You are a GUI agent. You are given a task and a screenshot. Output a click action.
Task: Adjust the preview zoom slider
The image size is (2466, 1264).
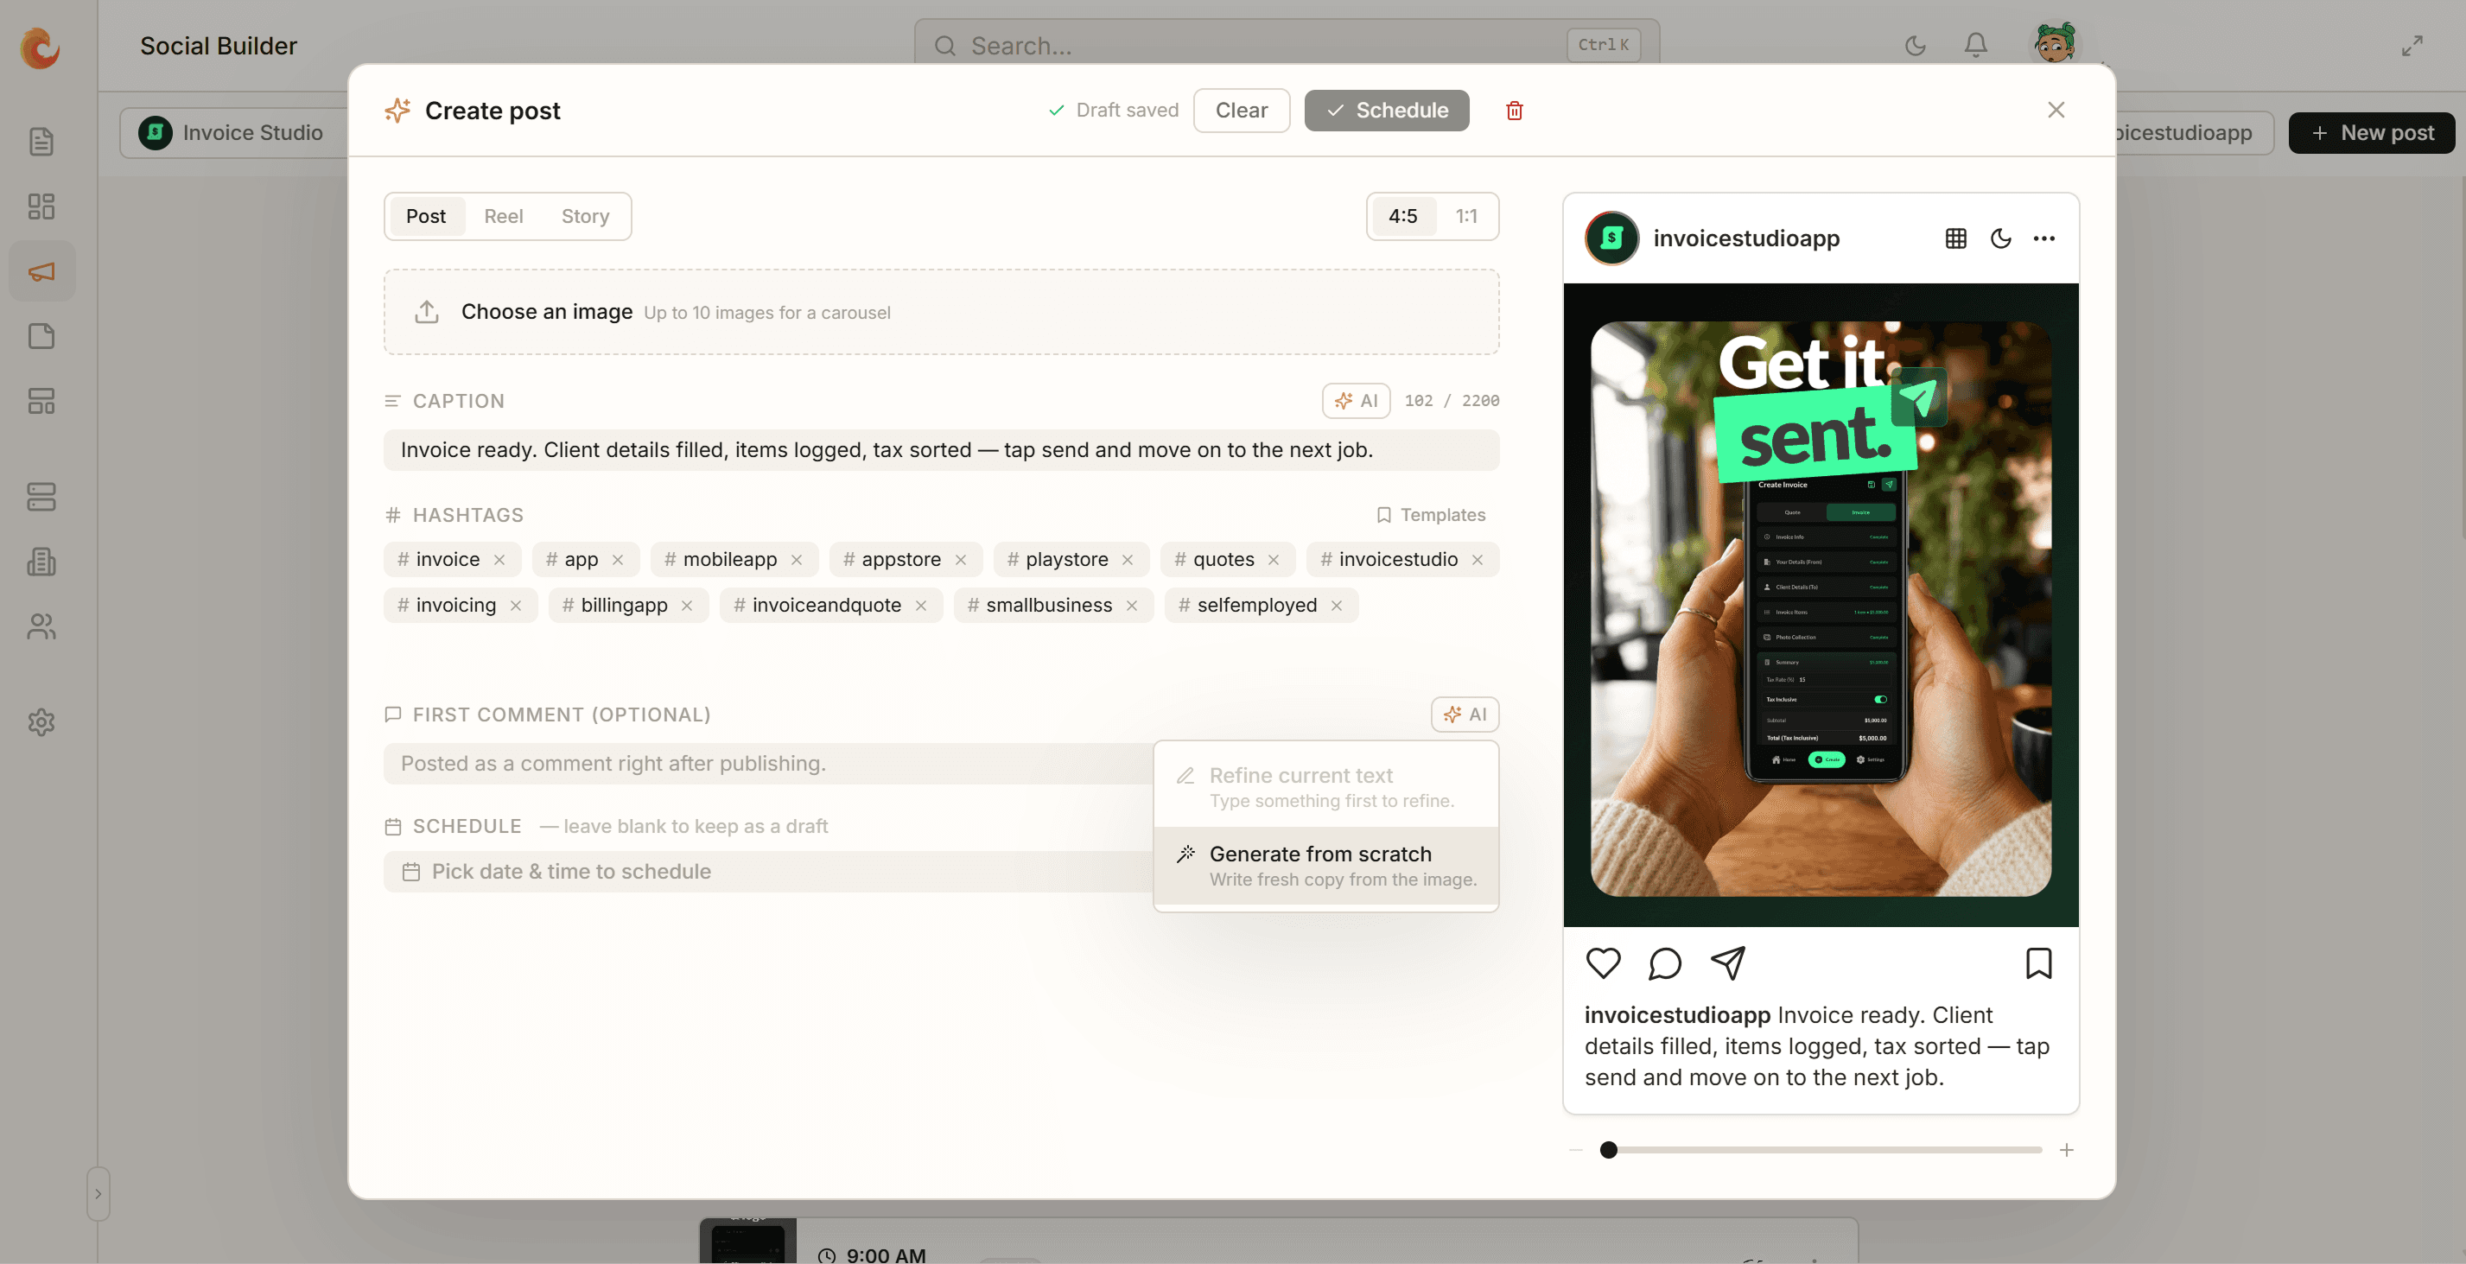pos(1821,1150)
